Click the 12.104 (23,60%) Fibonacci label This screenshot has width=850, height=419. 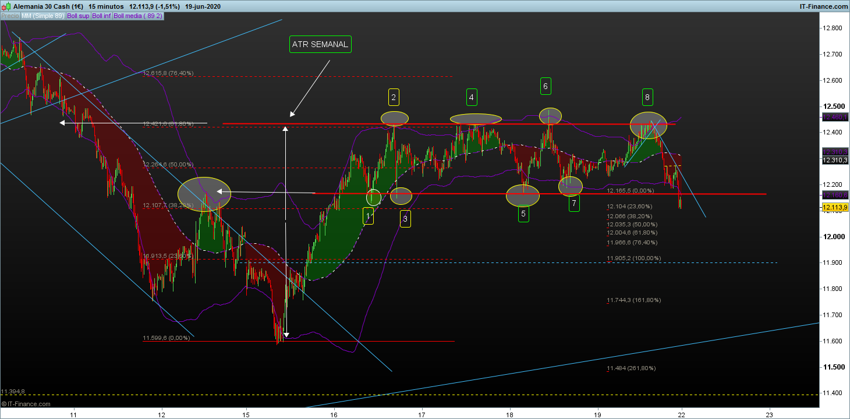(629, 207)
